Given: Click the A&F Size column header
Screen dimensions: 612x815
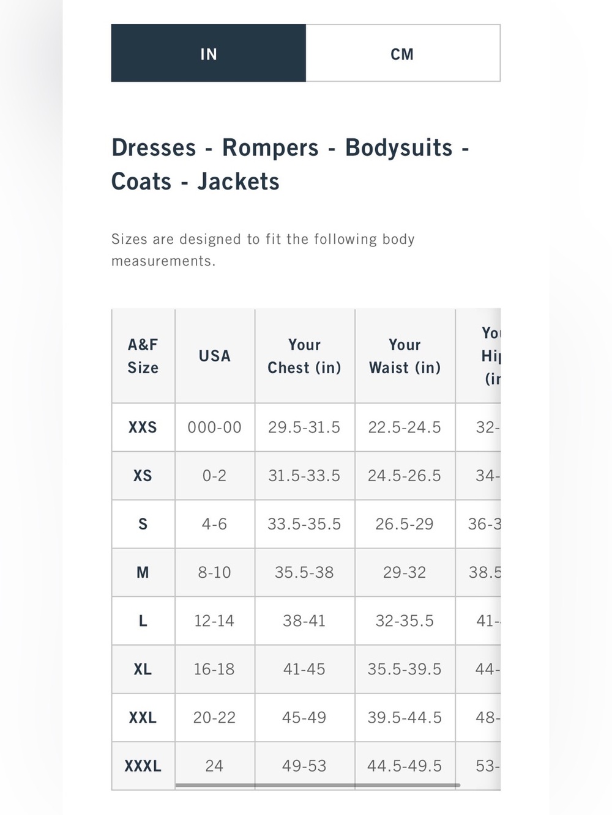Looking at the screenshot, I should pyautogui.click(x=143, y=356).
